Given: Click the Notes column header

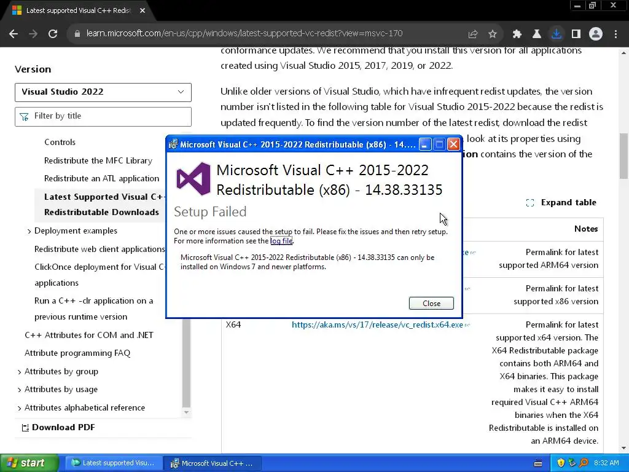Looking at the screenshot, I should coord(586,229).
